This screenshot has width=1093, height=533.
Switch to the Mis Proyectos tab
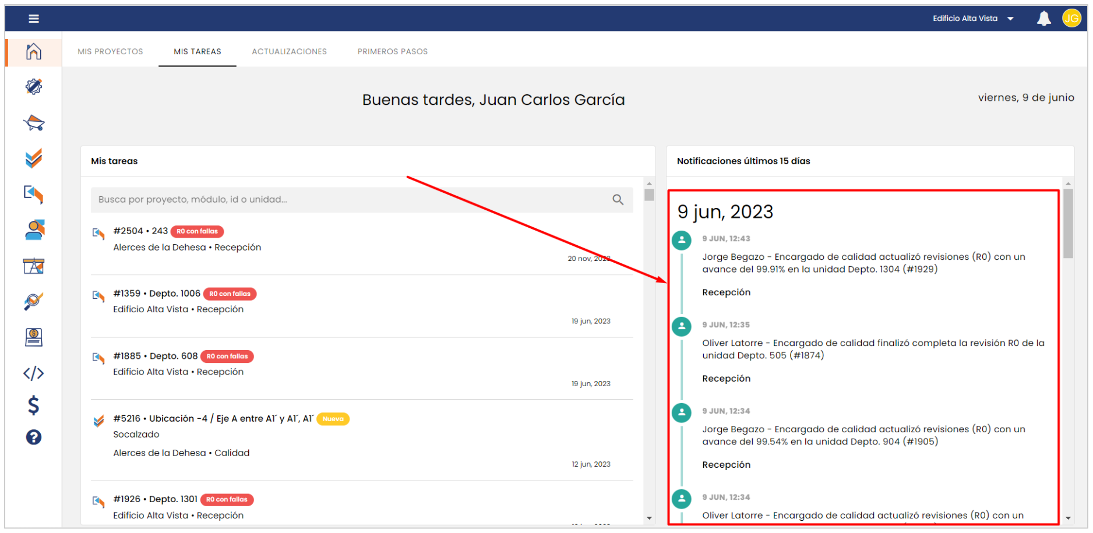[110, 52]
